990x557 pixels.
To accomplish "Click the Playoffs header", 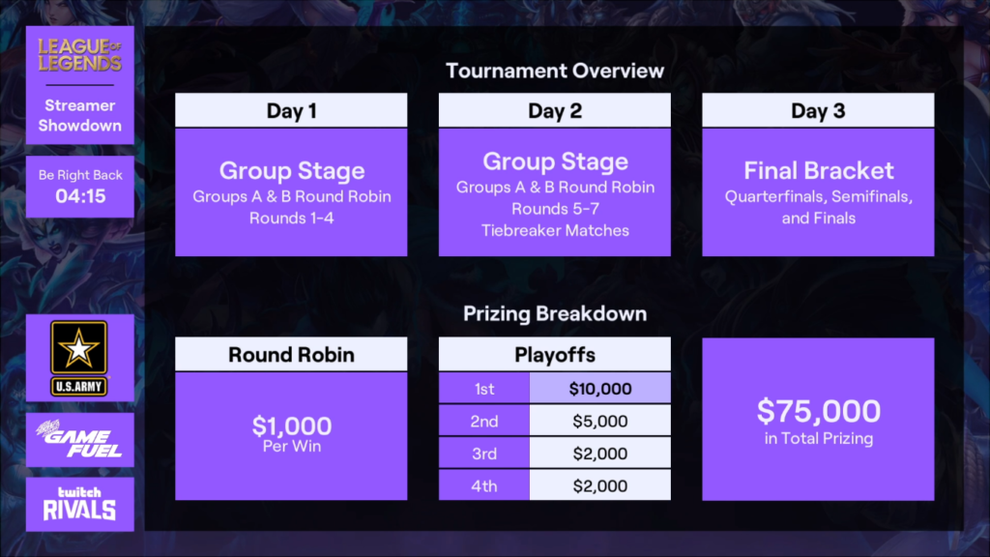I will pyautogui.click(x=555, y=354).
